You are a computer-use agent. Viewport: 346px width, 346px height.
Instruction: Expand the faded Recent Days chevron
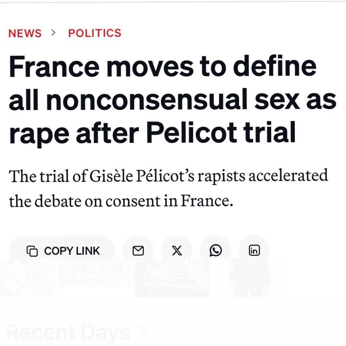[x=142, y=332]
